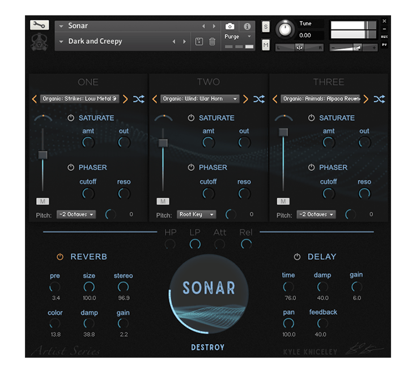This screenshot has height=373, width=416.
Task: Enable the DELAY power button
Action: 297,257
